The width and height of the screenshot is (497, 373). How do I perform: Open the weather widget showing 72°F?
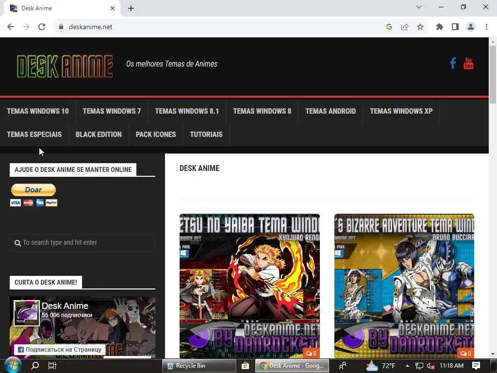(381, 366)
